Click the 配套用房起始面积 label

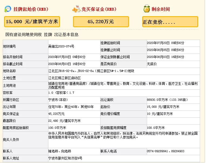pyautogui.click(x=16, y=128)
